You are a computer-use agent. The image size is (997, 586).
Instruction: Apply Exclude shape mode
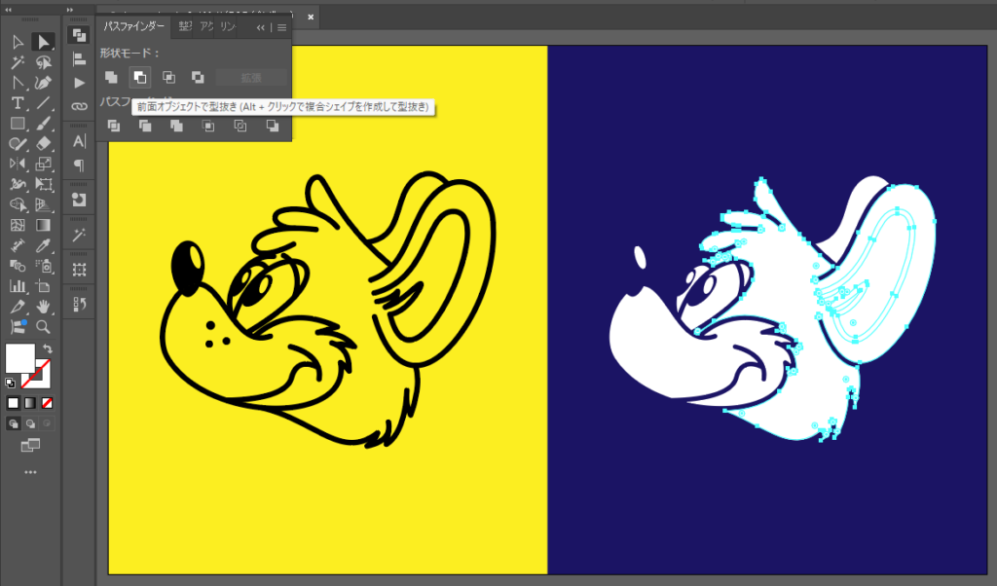pos(199,78)
